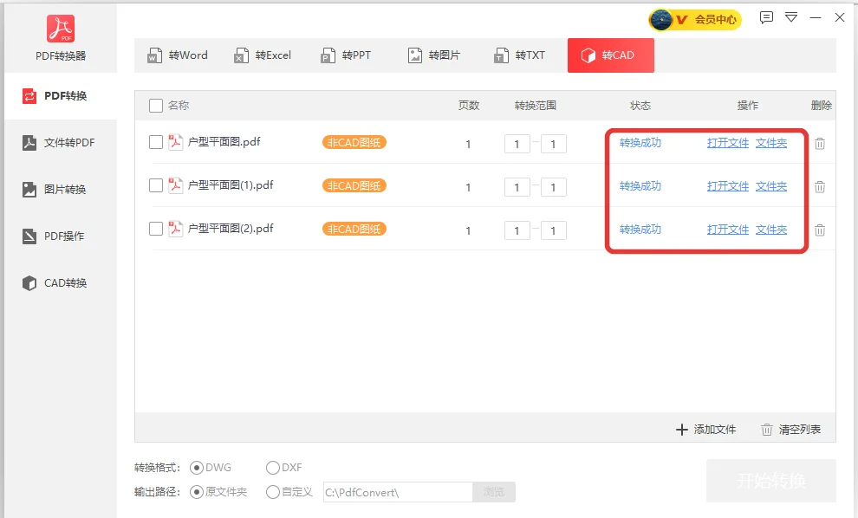The height and width of the screenshot is (518, 858).
Task: Click 打开文件 link for 户型平面图(1).pdf
Action: [x=728, y=186]
